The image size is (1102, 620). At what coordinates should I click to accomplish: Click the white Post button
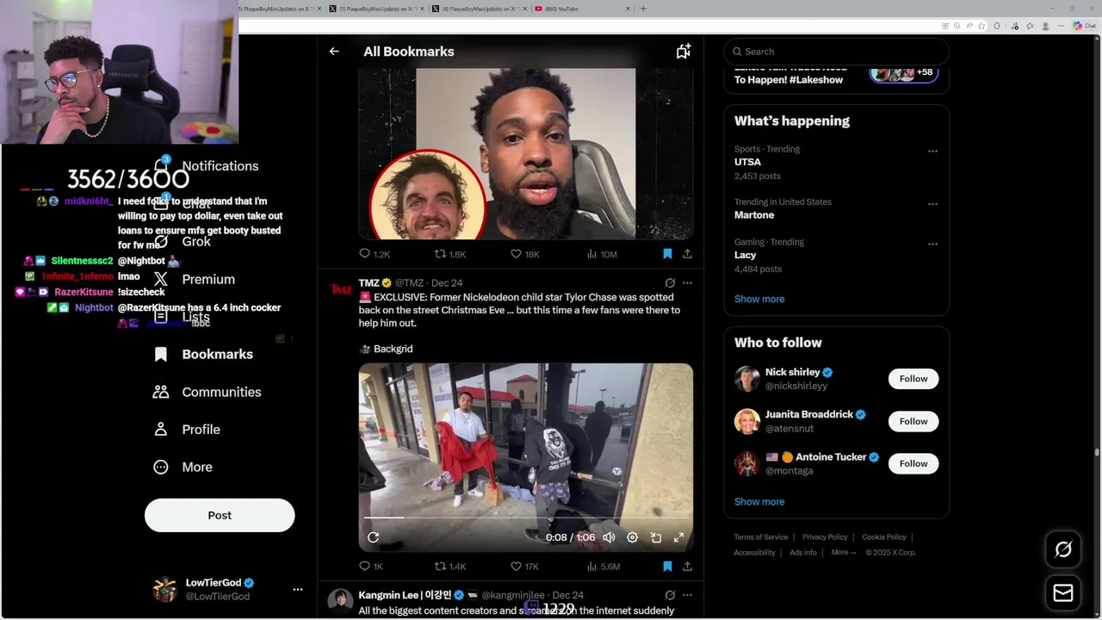(220, 515)
